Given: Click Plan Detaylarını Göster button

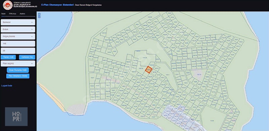Looking at the screenshot, I should 18,76.
